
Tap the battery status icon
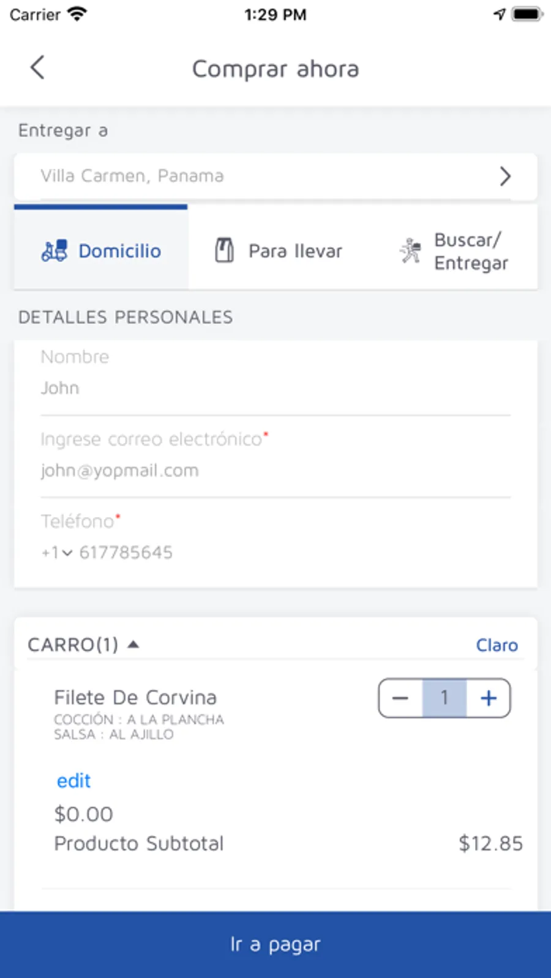click(527, 14)
